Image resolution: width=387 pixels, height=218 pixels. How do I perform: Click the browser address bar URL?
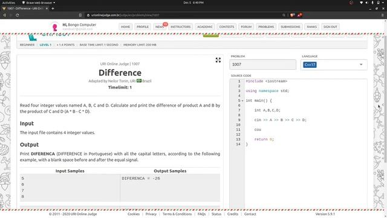pyautogui.click(x=125, y=15)
